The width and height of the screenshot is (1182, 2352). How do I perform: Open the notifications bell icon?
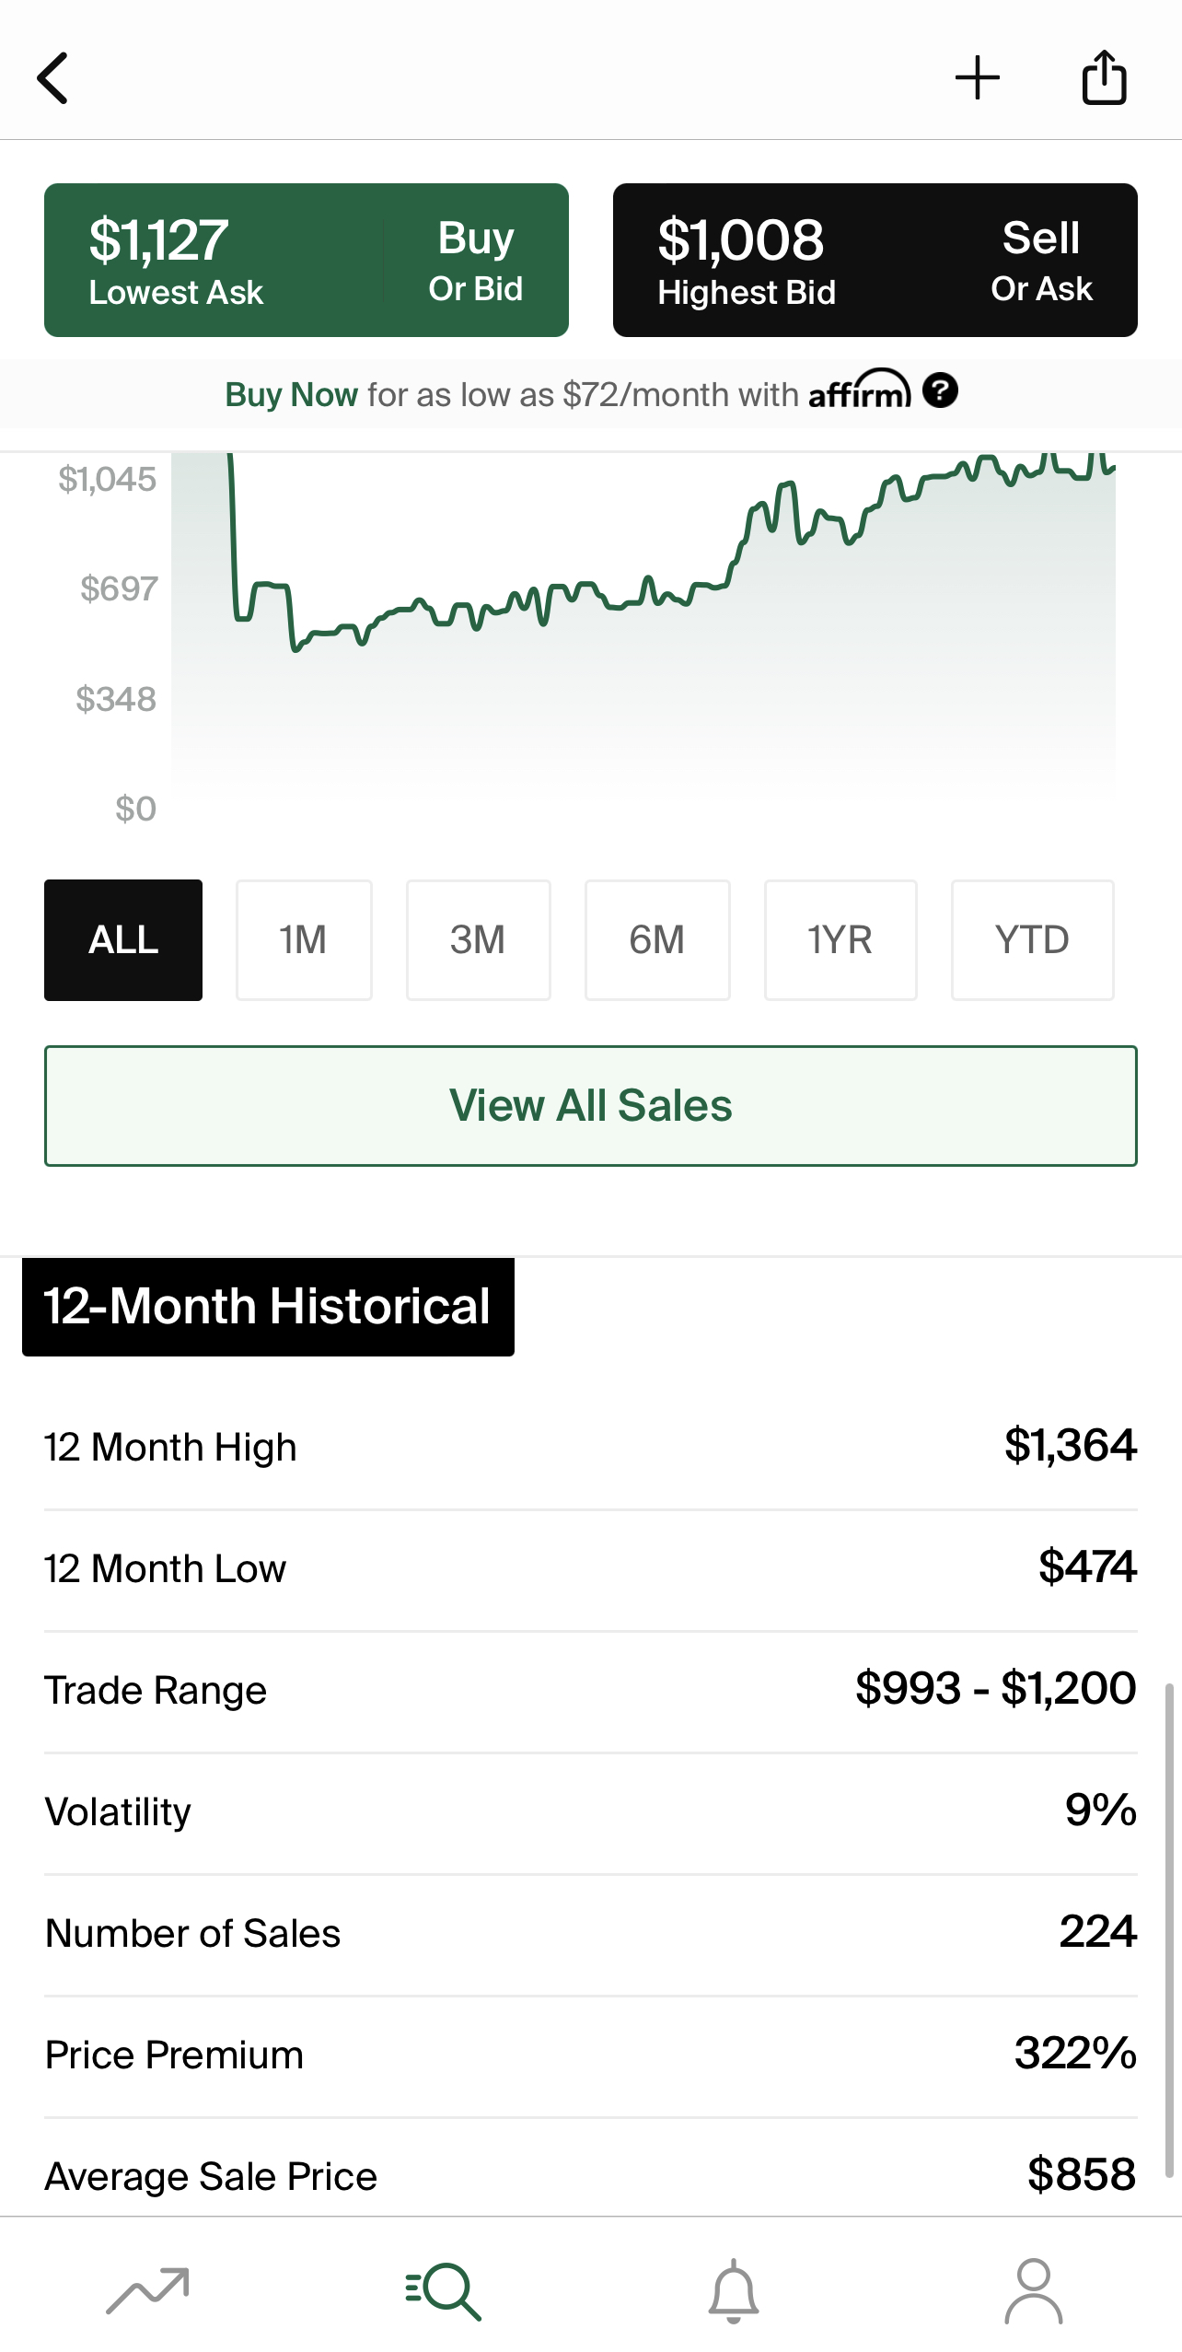click(734, 2289)
